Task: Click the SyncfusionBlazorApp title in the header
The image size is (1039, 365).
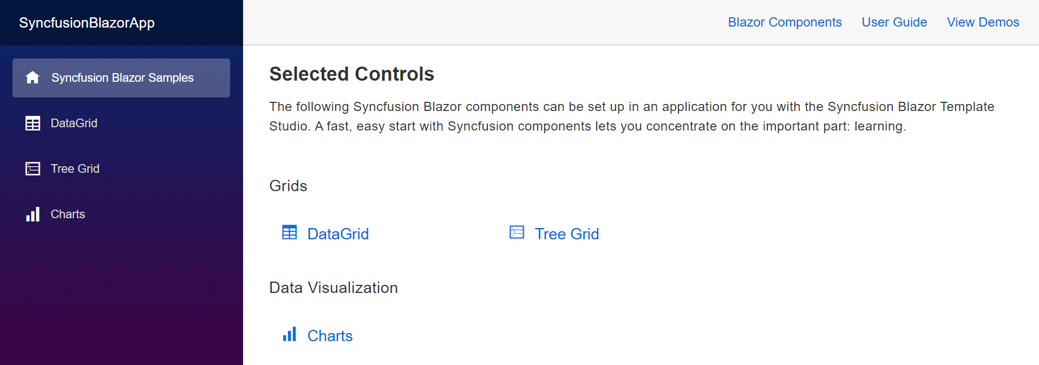Action: click(86, 23)
